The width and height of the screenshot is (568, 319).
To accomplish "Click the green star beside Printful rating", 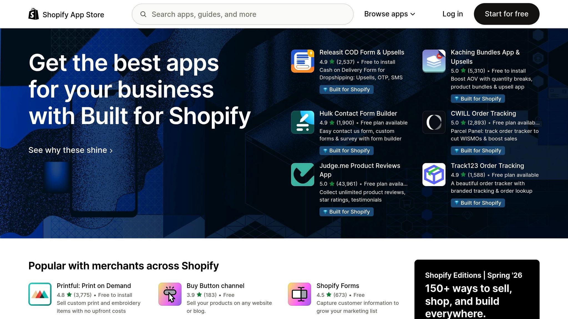I will (69, 295).
